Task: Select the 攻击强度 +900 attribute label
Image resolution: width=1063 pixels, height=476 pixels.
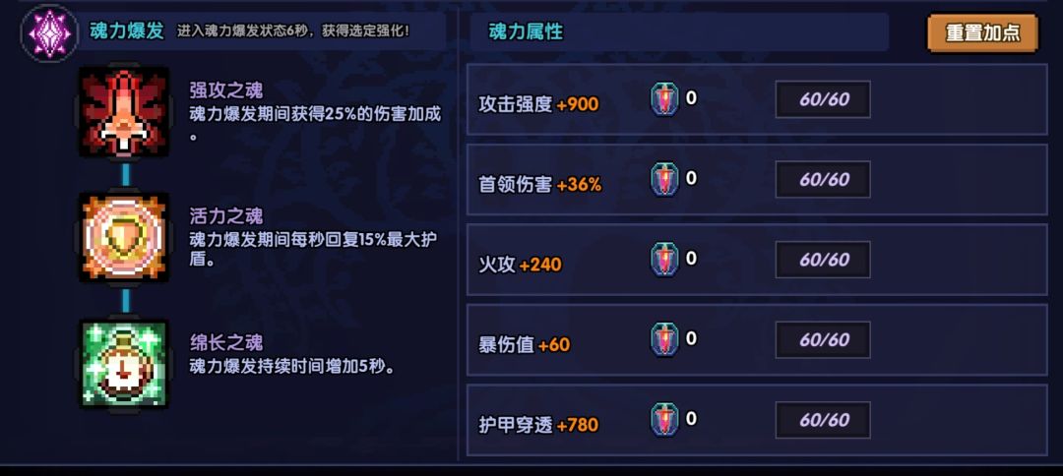Action: click(537, 104)
